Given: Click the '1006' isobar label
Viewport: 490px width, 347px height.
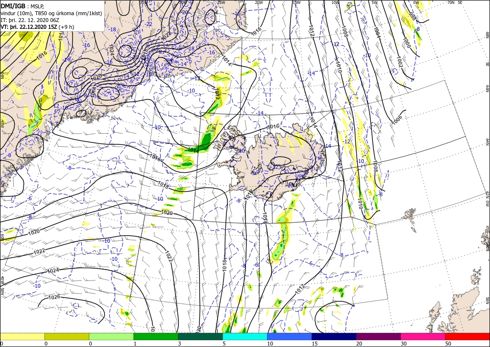Looking at the screenshot, I should click(397, 120).
